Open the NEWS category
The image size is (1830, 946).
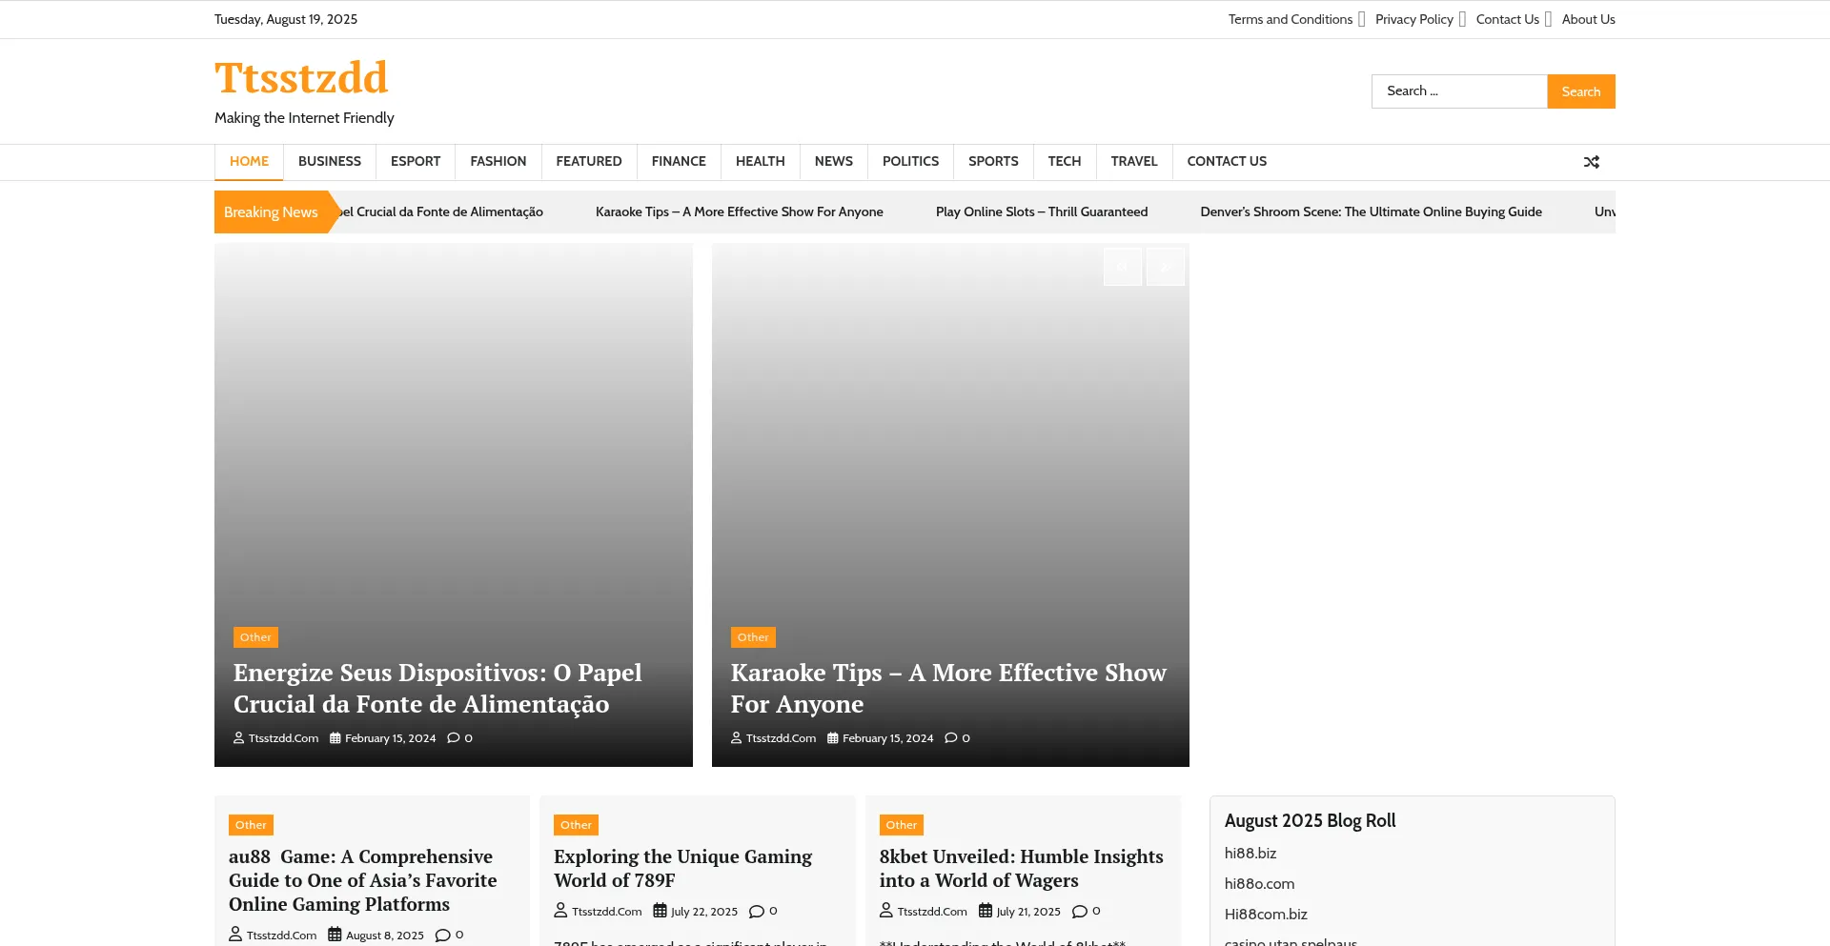(834, 161)
